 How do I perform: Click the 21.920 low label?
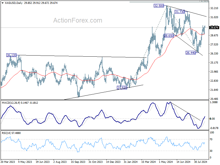tap(122, 88)
